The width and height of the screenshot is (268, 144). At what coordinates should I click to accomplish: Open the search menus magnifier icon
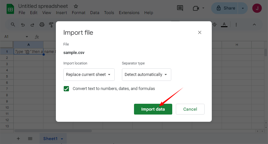[x=13, y=25]
